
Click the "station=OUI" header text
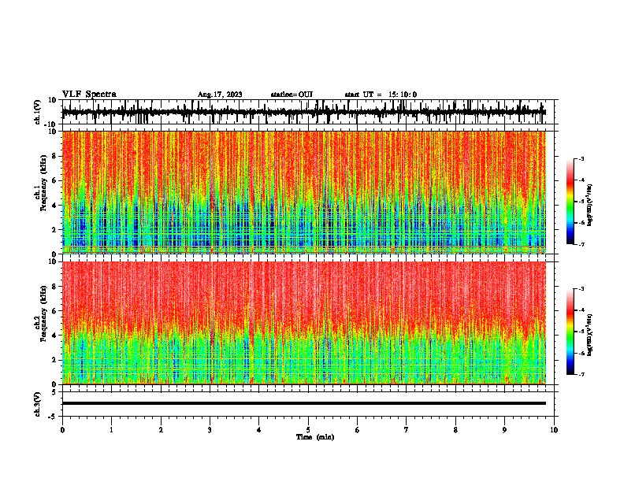[x=292, y=95]
